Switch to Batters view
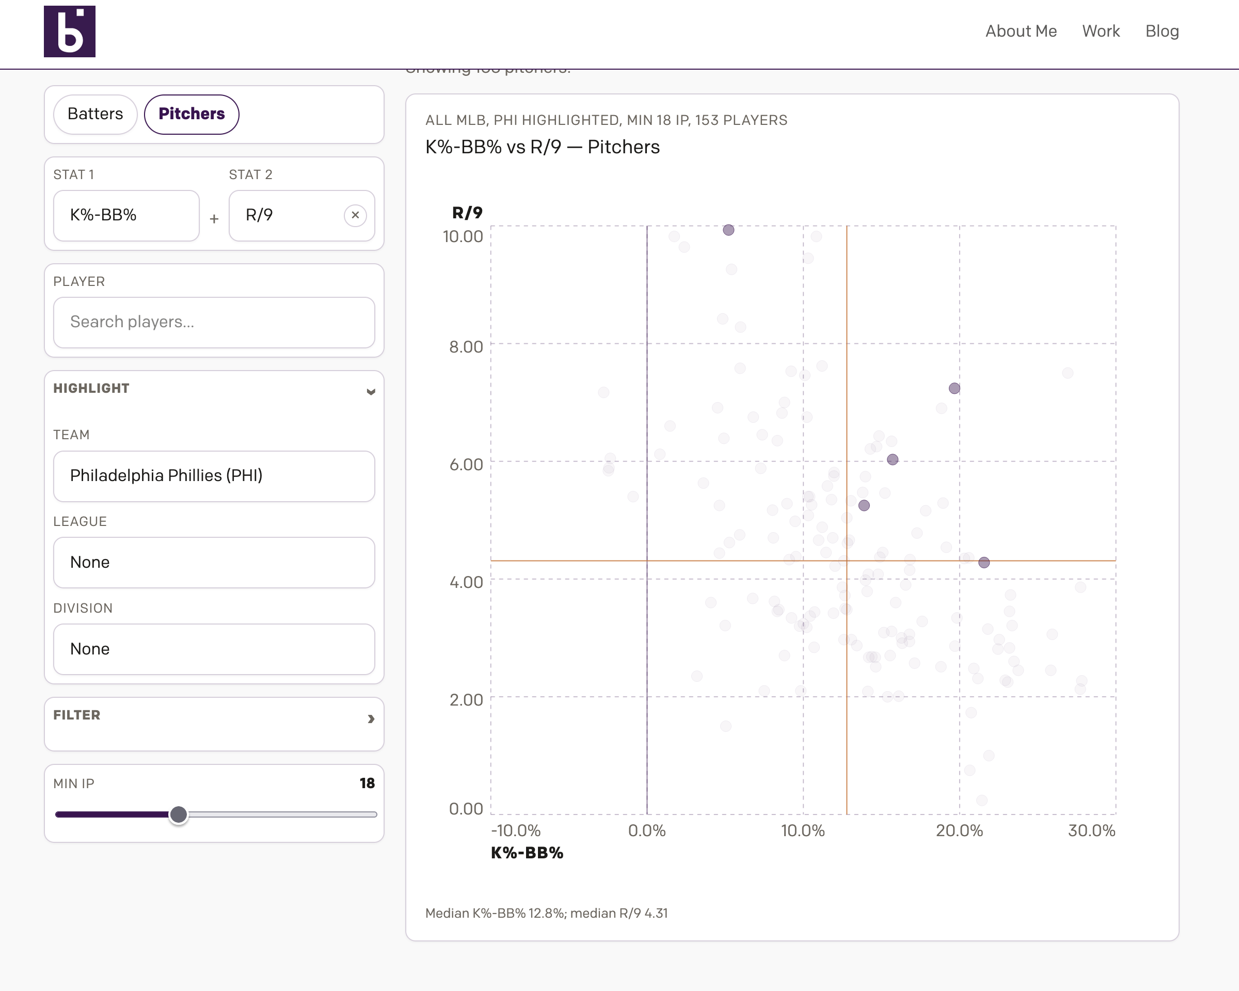1239x991 pixels. [x=96, y=114]
